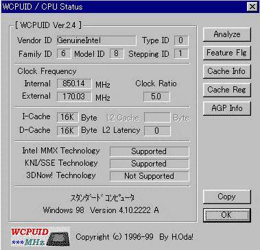This screenshot has width=260, height=250.
Task: Close the WCPUID window with X
Action: [x=252, y=7]
